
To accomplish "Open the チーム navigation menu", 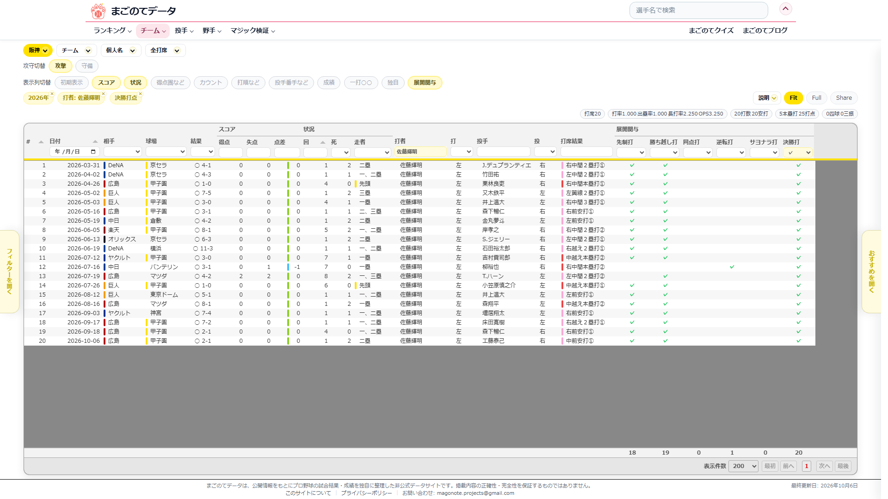I will coord(153,30).
